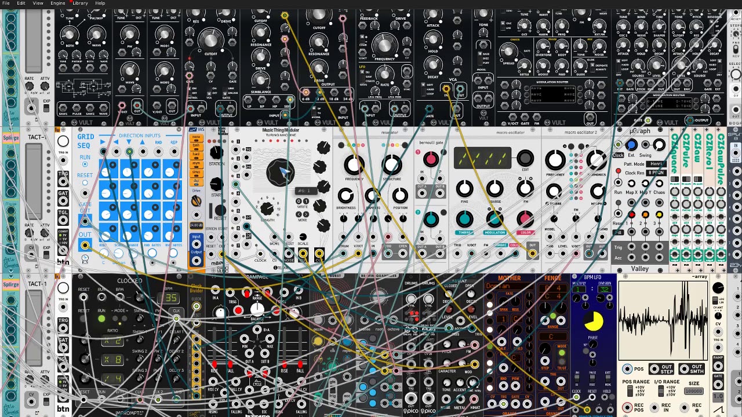Click Turing Machine LENGTH knob
This screenshot has height=417, width=742.
coord(267,209)
